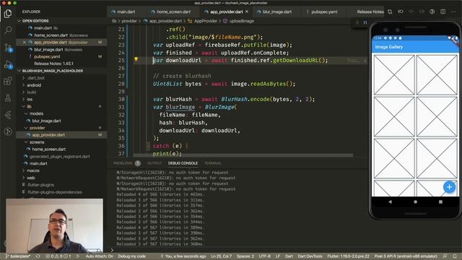The height and width of the screenshot is (260, 462).
Task: Click UTF-8 encoding in status bar
Action: 265,256
